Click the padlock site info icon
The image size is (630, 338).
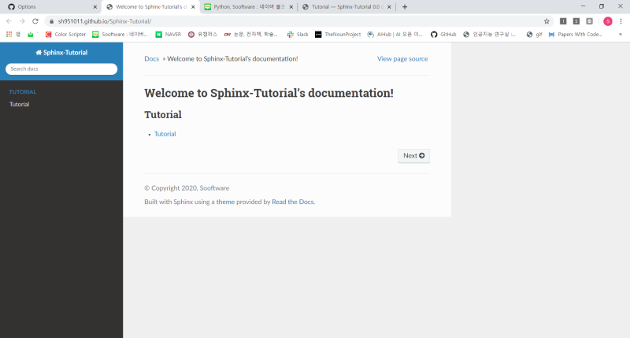(51, 21)
